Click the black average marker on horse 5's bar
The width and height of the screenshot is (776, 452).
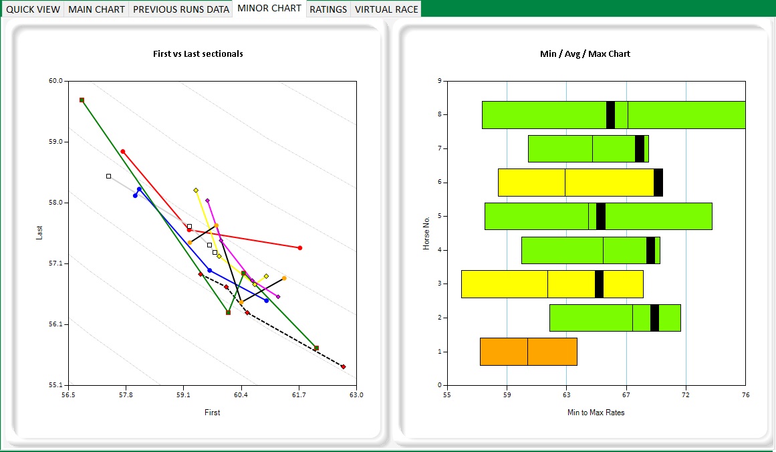pos(601,216)
